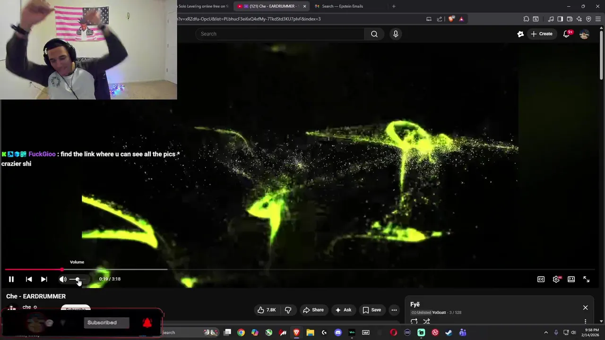This screenshot has height=340, width=605.
Task: Open Microsoft Teams from the taskbar
Action: 463,332
